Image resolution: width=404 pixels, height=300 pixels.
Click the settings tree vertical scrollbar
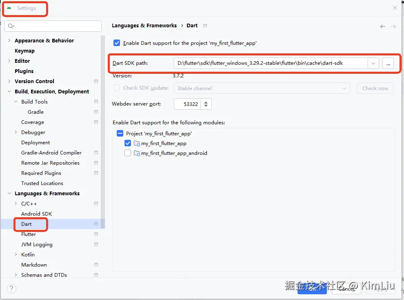103,132
